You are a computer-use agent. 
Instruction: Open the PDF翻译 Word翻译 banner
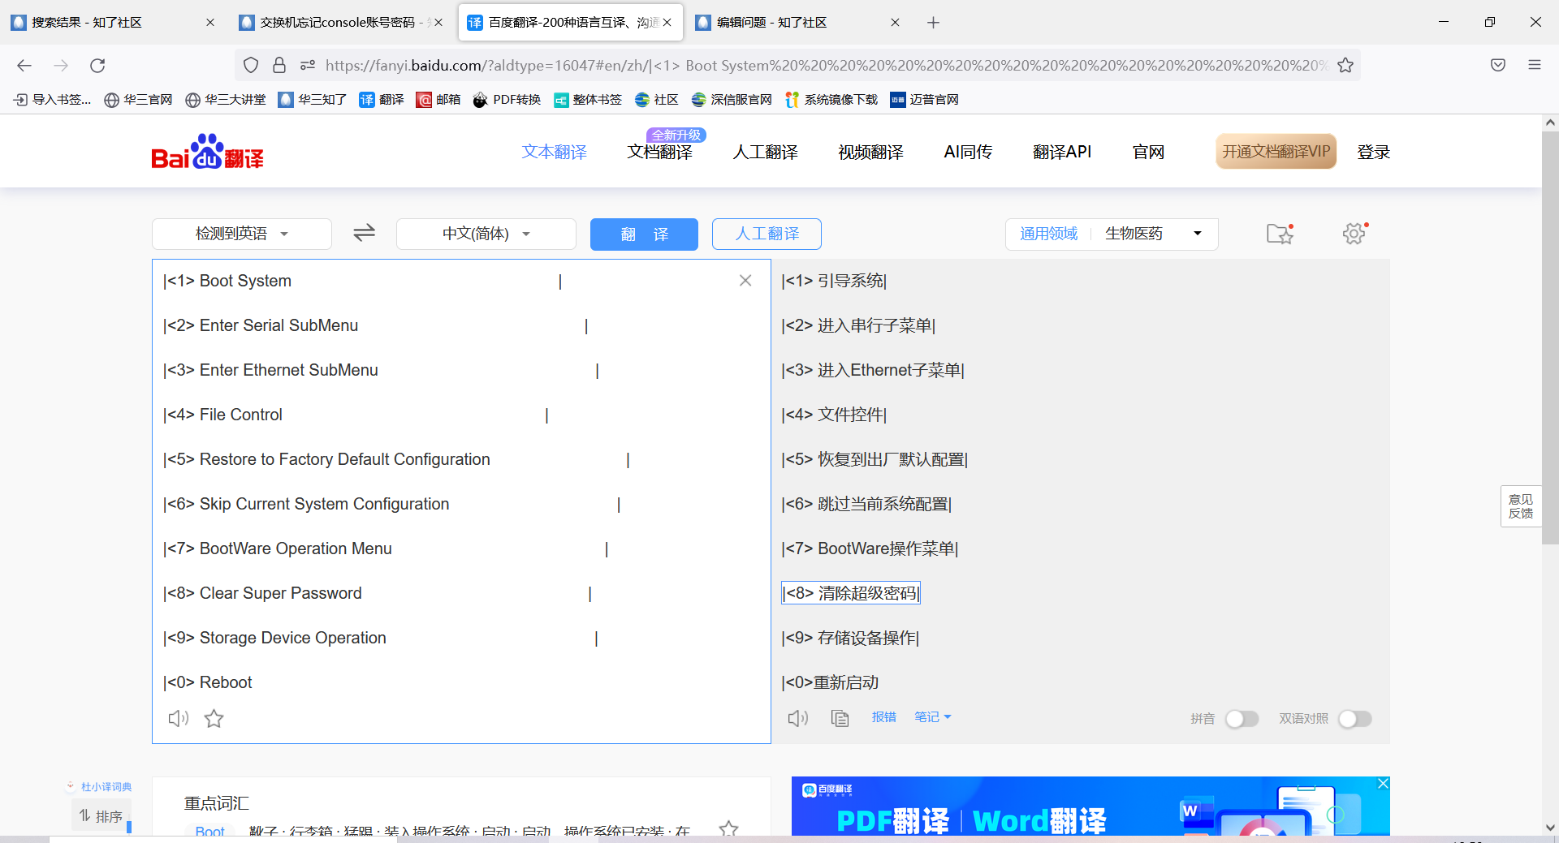coord(1090,806)
